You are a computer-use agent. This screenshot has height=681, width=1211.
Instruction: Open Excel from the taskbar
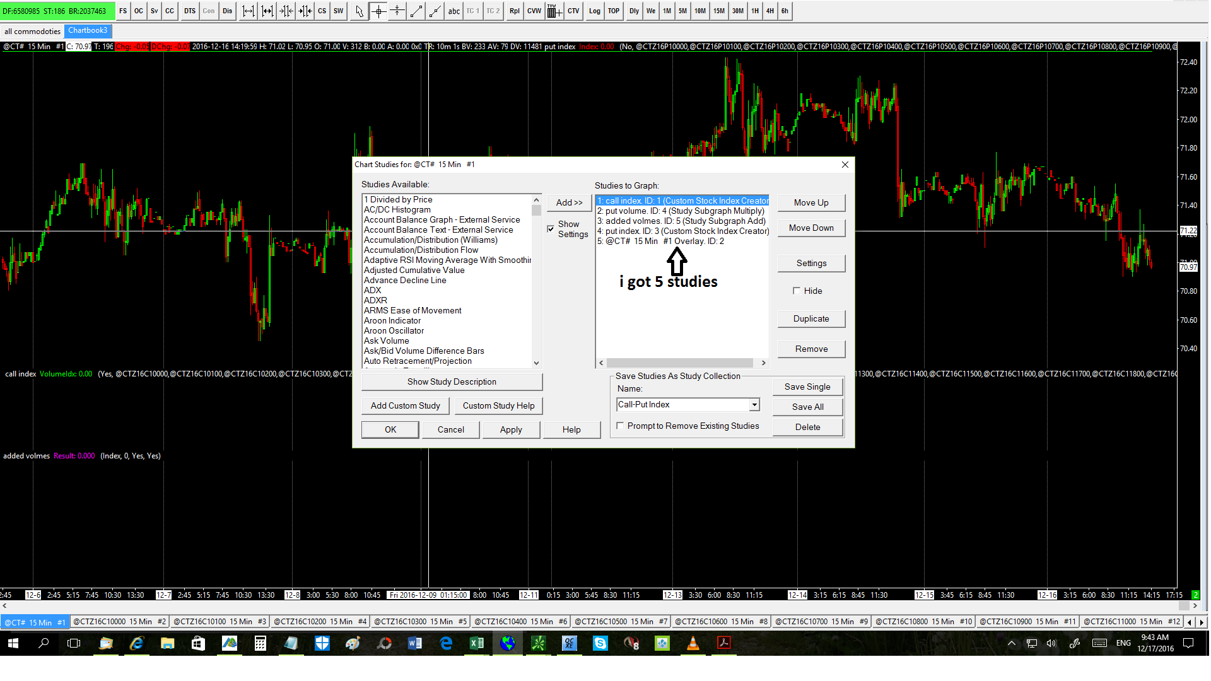pyautogui.click(x=477, y=643)
